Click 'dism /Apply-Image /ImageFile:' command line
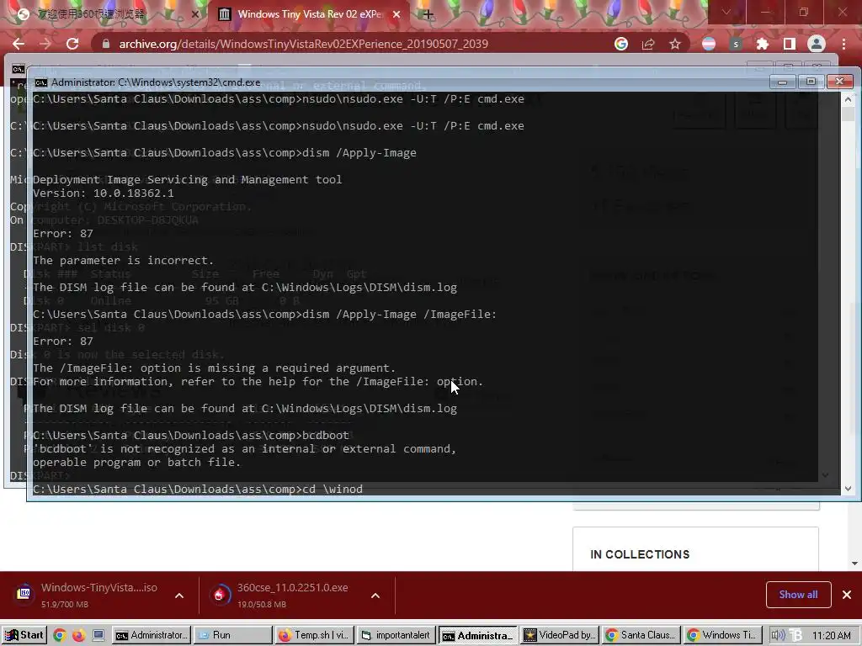 (264, 315)
